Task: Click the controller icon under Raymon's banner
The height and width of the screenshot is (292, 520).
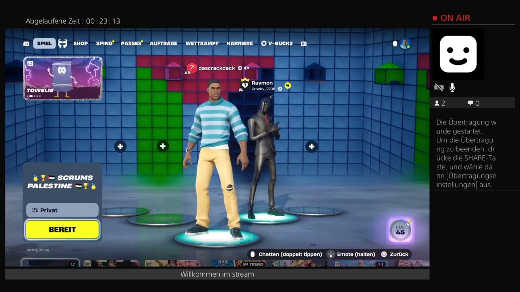Action: tap(240, 90)
